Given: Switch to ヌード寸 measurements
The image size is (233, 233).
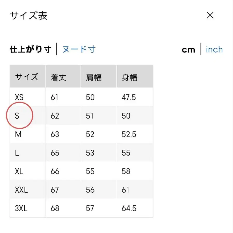Looking at the screenshot, I should tap(78, 49).
